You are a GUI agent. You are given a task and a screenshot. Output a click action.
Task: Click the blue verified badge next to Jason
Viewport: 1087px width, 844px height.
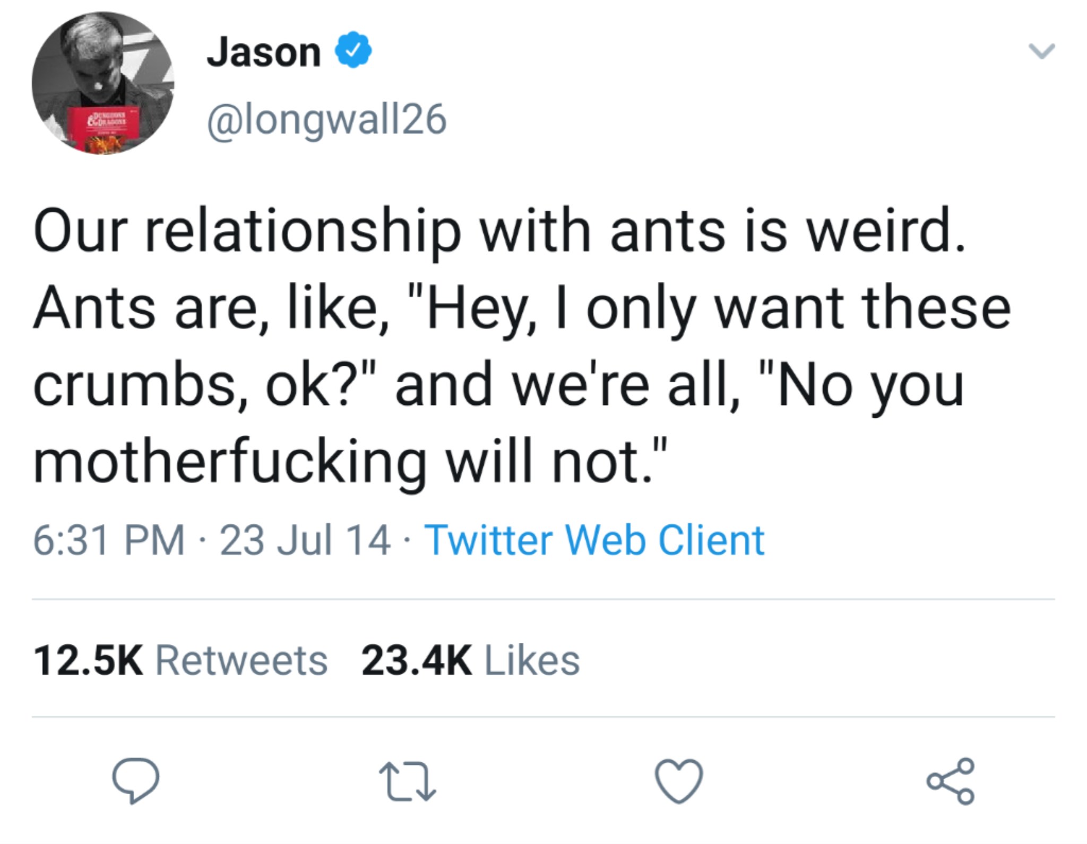tap(352, 50)
